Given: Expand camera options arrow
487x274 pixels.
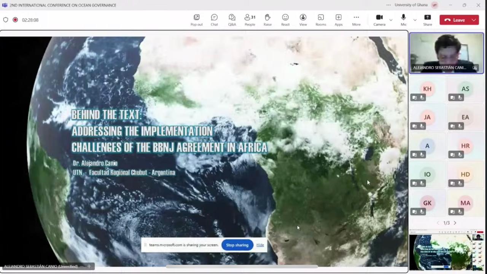Looking at the screenshot, I should coord(391,20).
